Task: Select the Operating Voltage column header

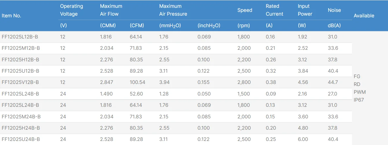Action: pyautogui.click(x=71, y=10)
